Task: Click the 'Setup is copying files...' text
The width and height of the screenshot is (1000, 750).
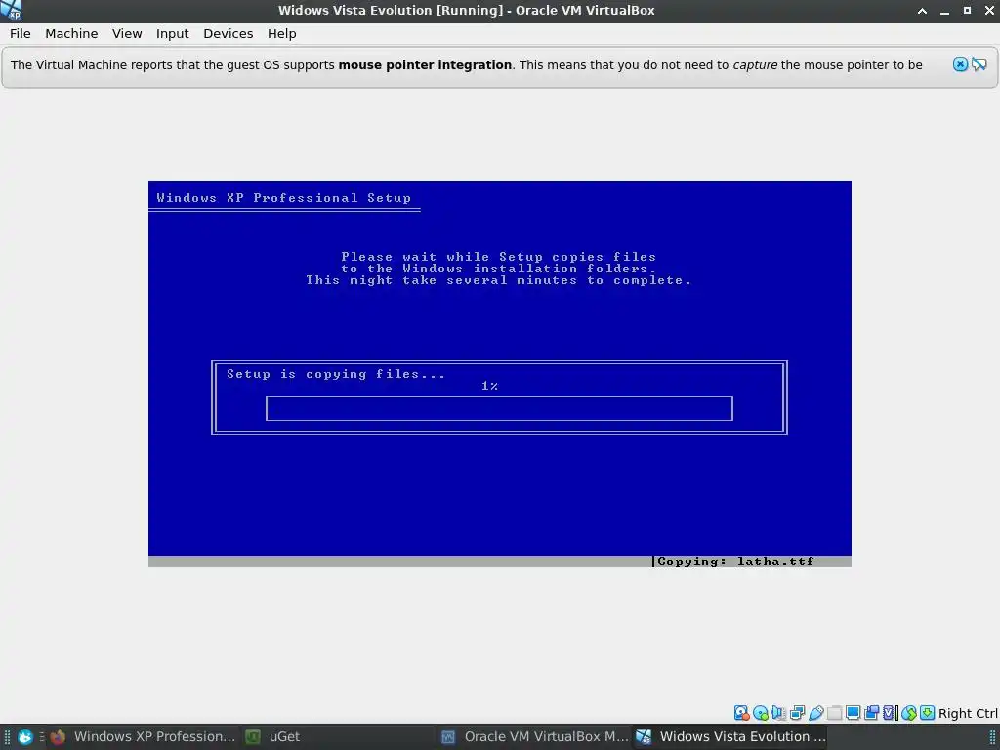Action: 336,374
